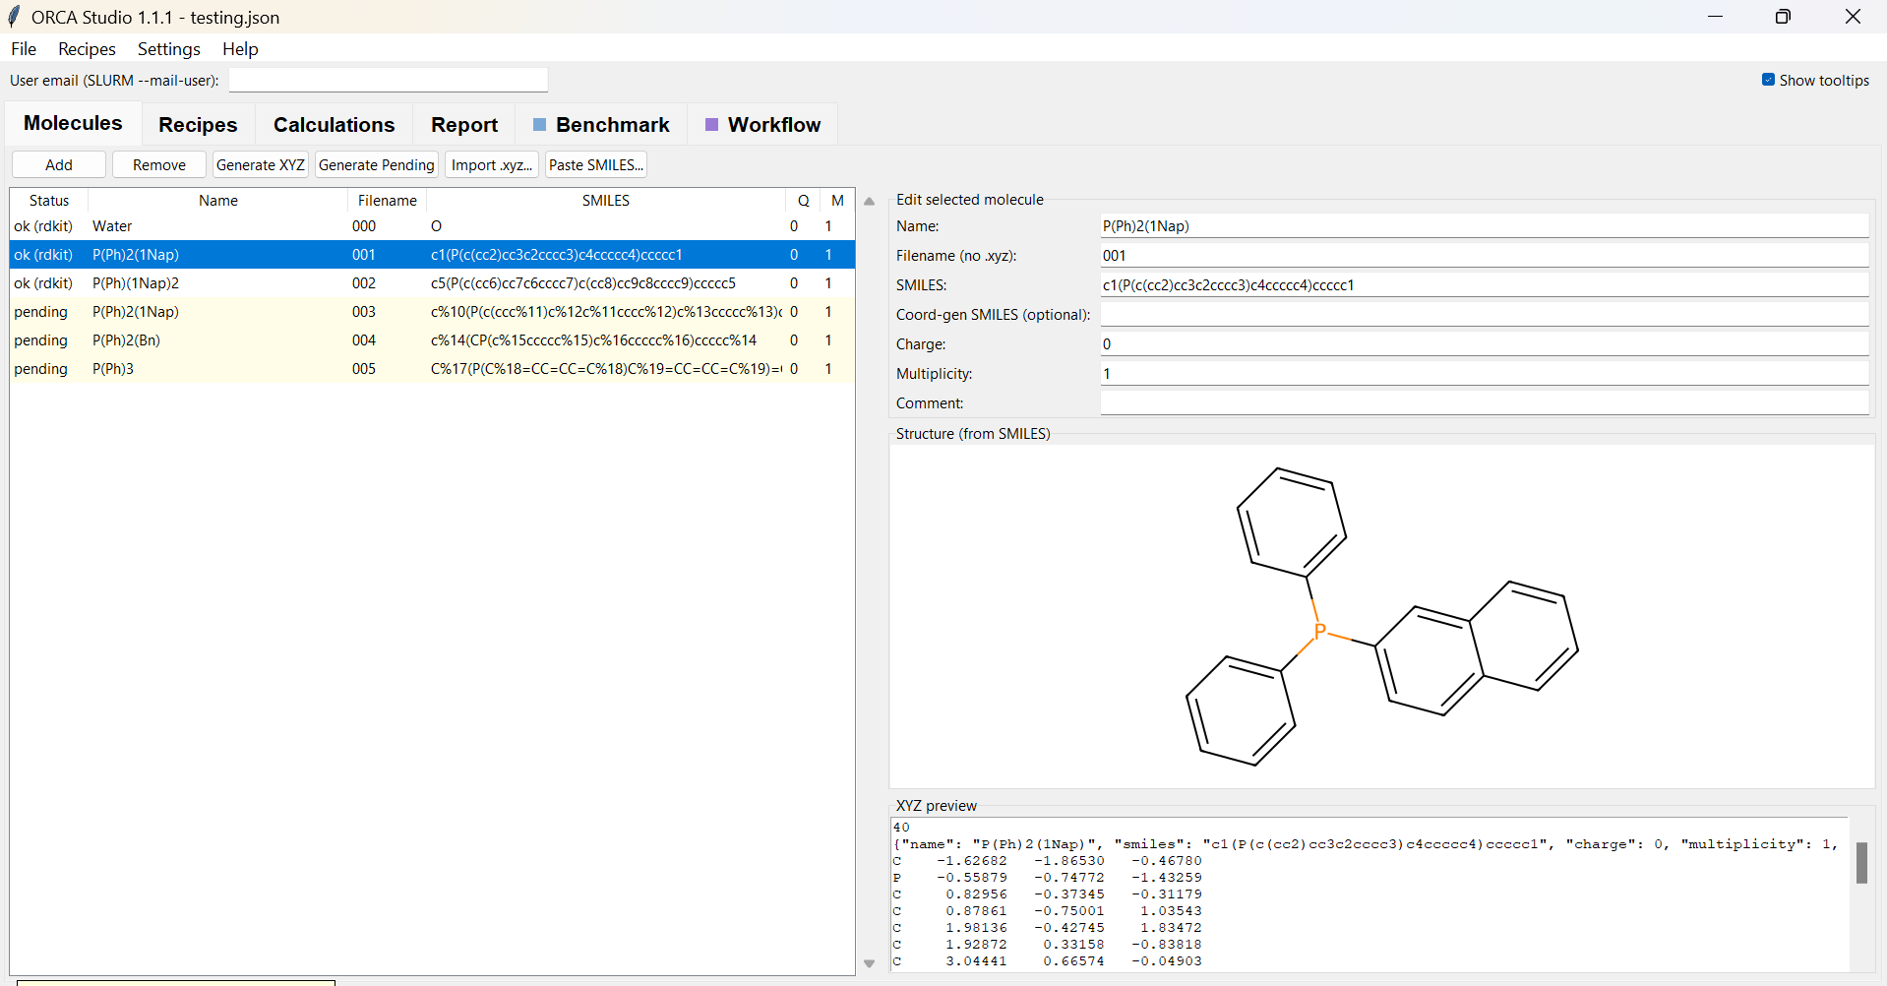This screenshot has height=986, width=1887.
Task: Sort table by the Filename column header
Action: point(387,201)
